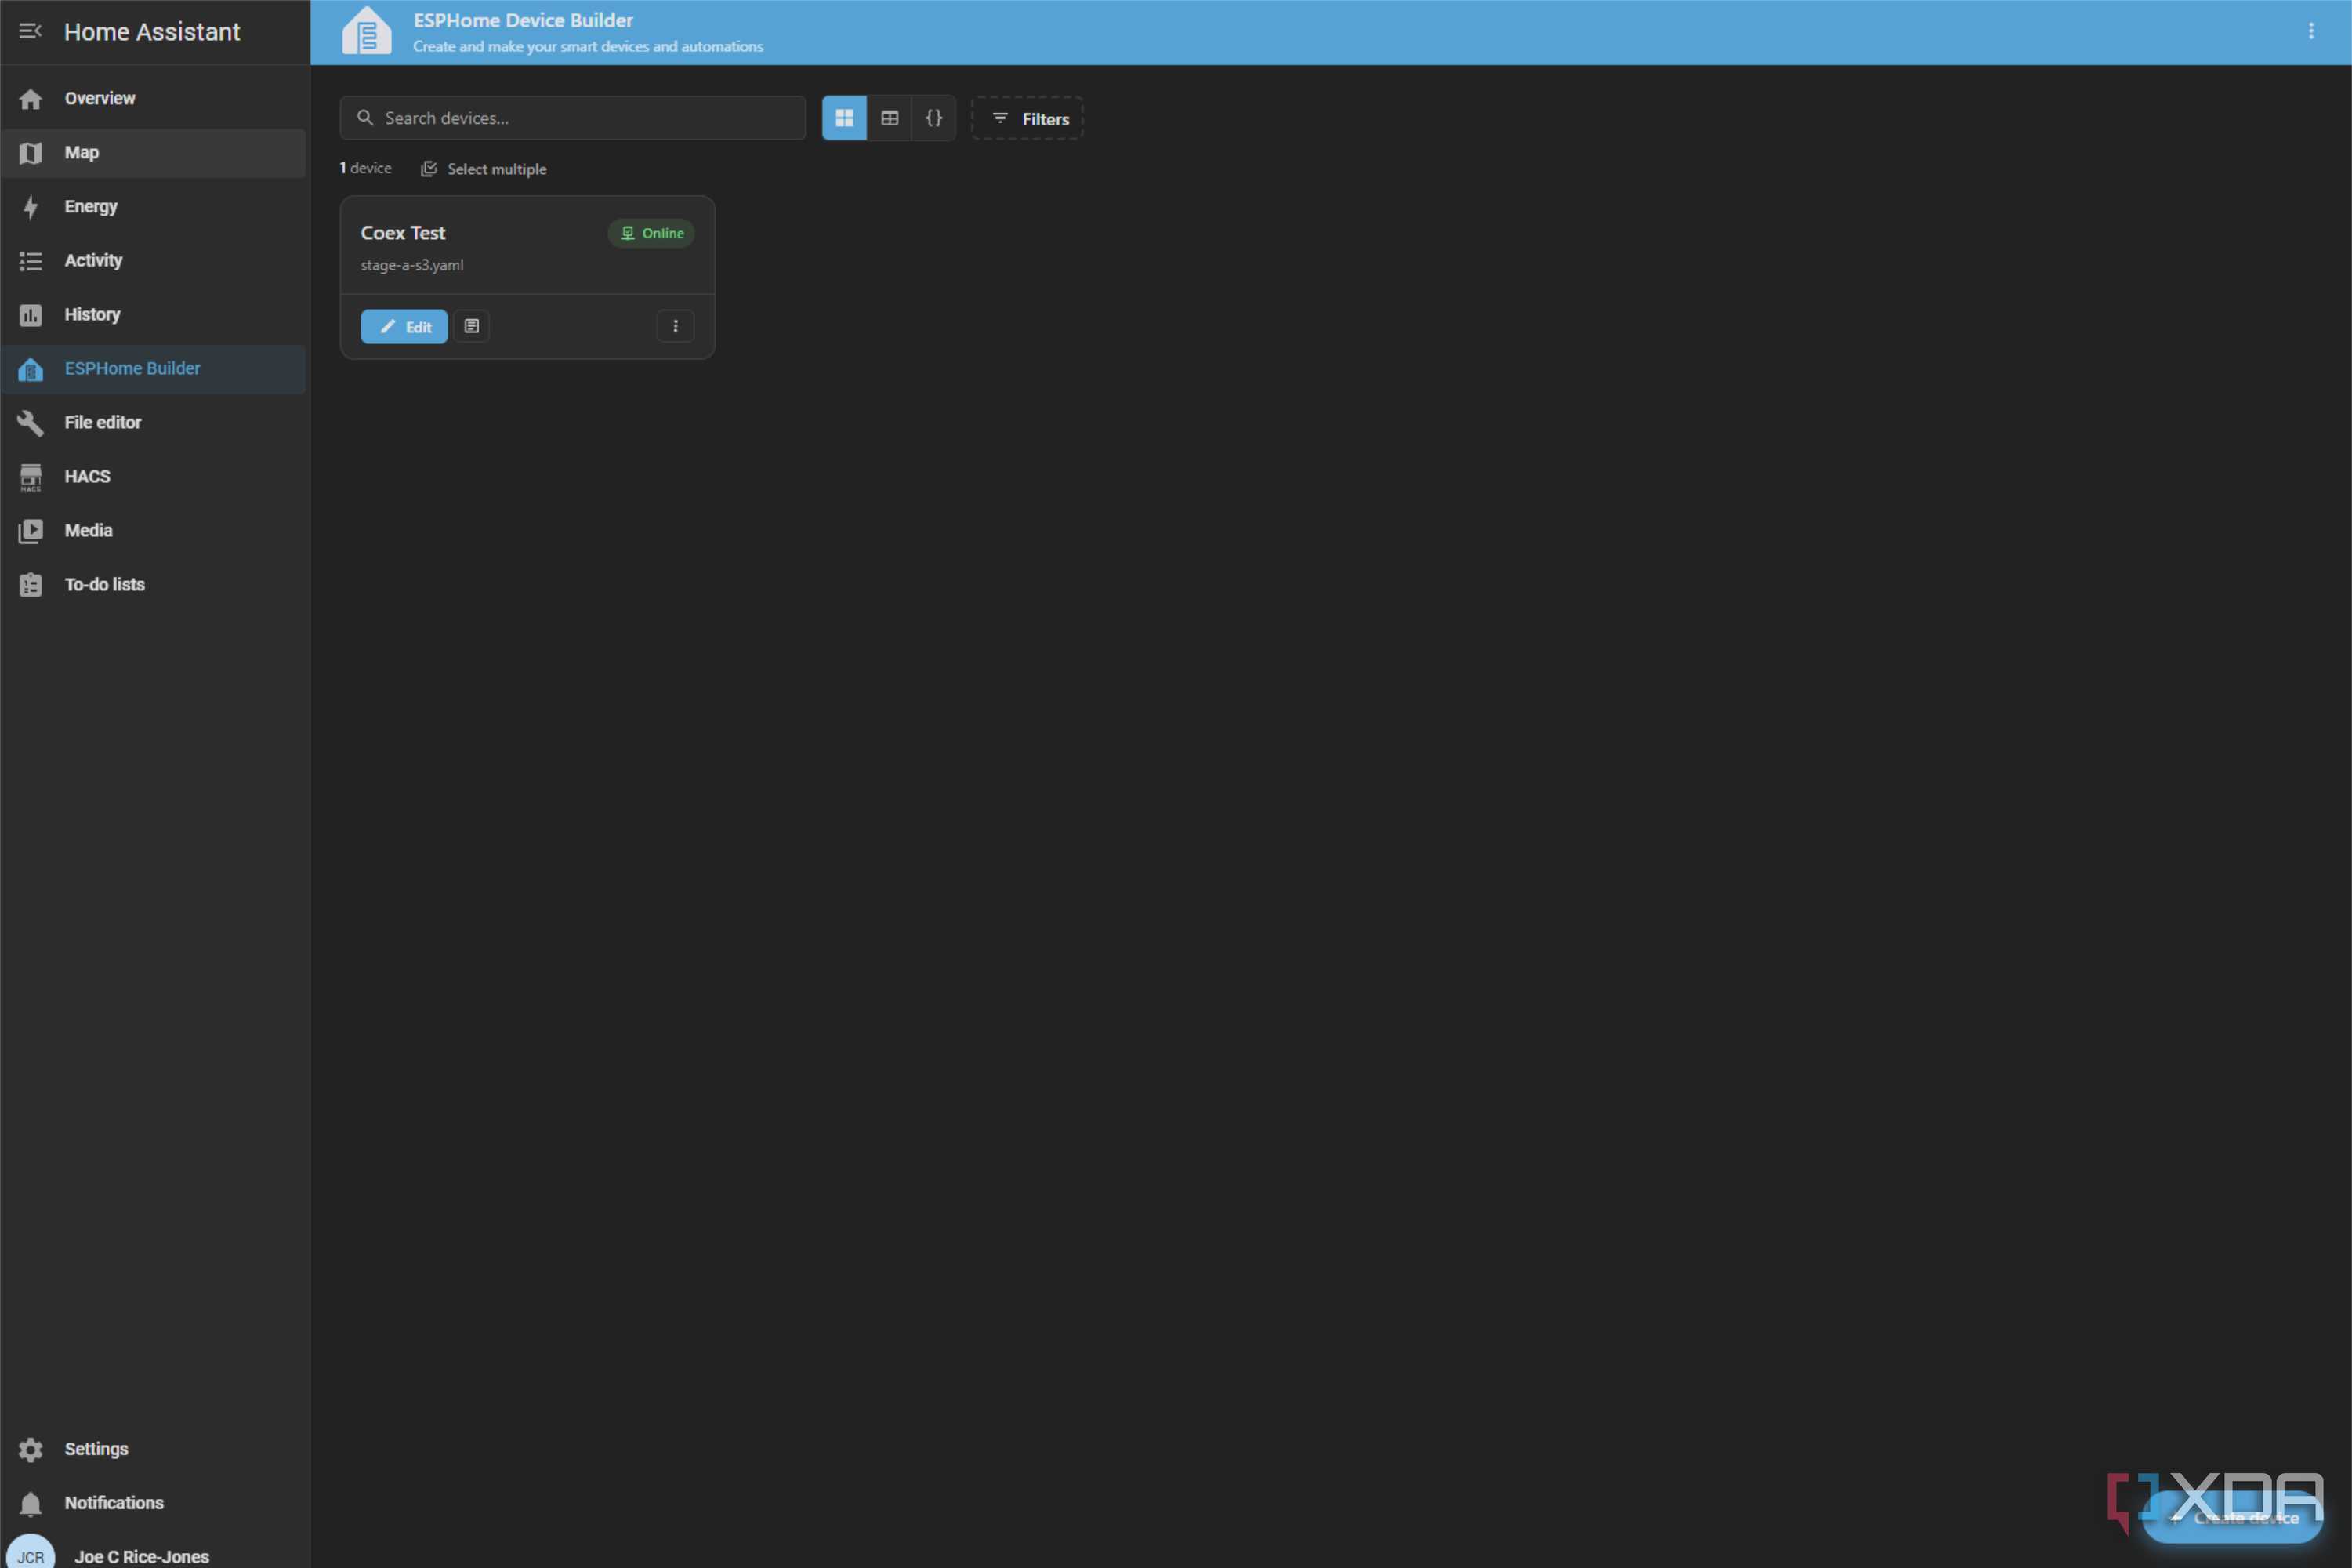The height and width of the screenshot is (1568, 2352).
Task: Open the Filters options
Action: click(1027, 118)
